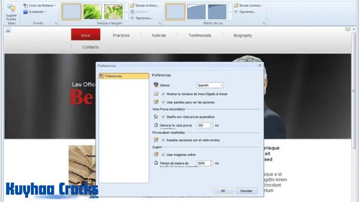This screenshot has height=202, width=360.
Task: Open the Color de Relleno dropdown
Action: tap(41, 5)
